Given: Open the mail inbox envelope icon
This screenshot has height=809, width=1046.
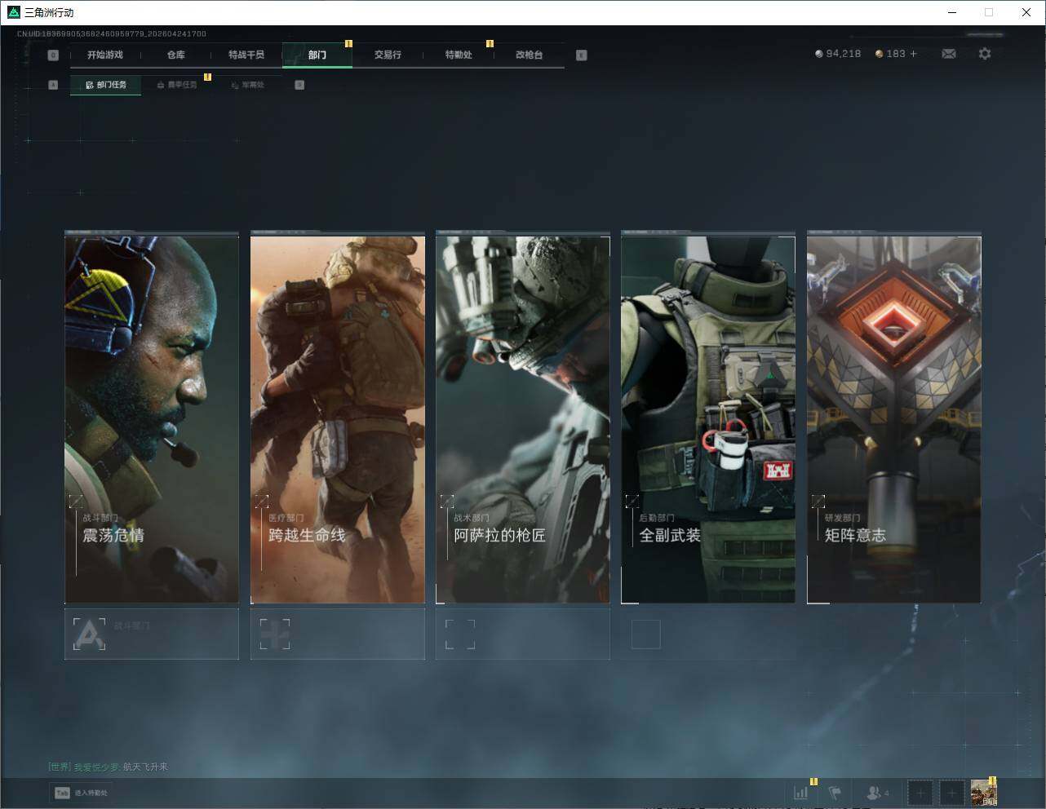Looking at the screenshot, I should pos(949,54).
